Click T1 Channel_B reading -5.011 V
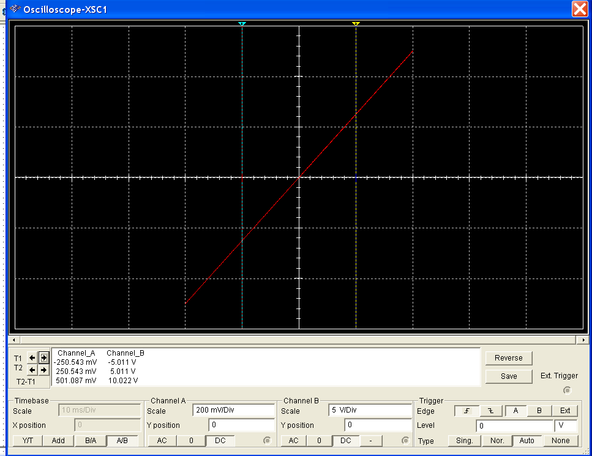The width and height of the screenshot is (592, 456). (122, 362)
